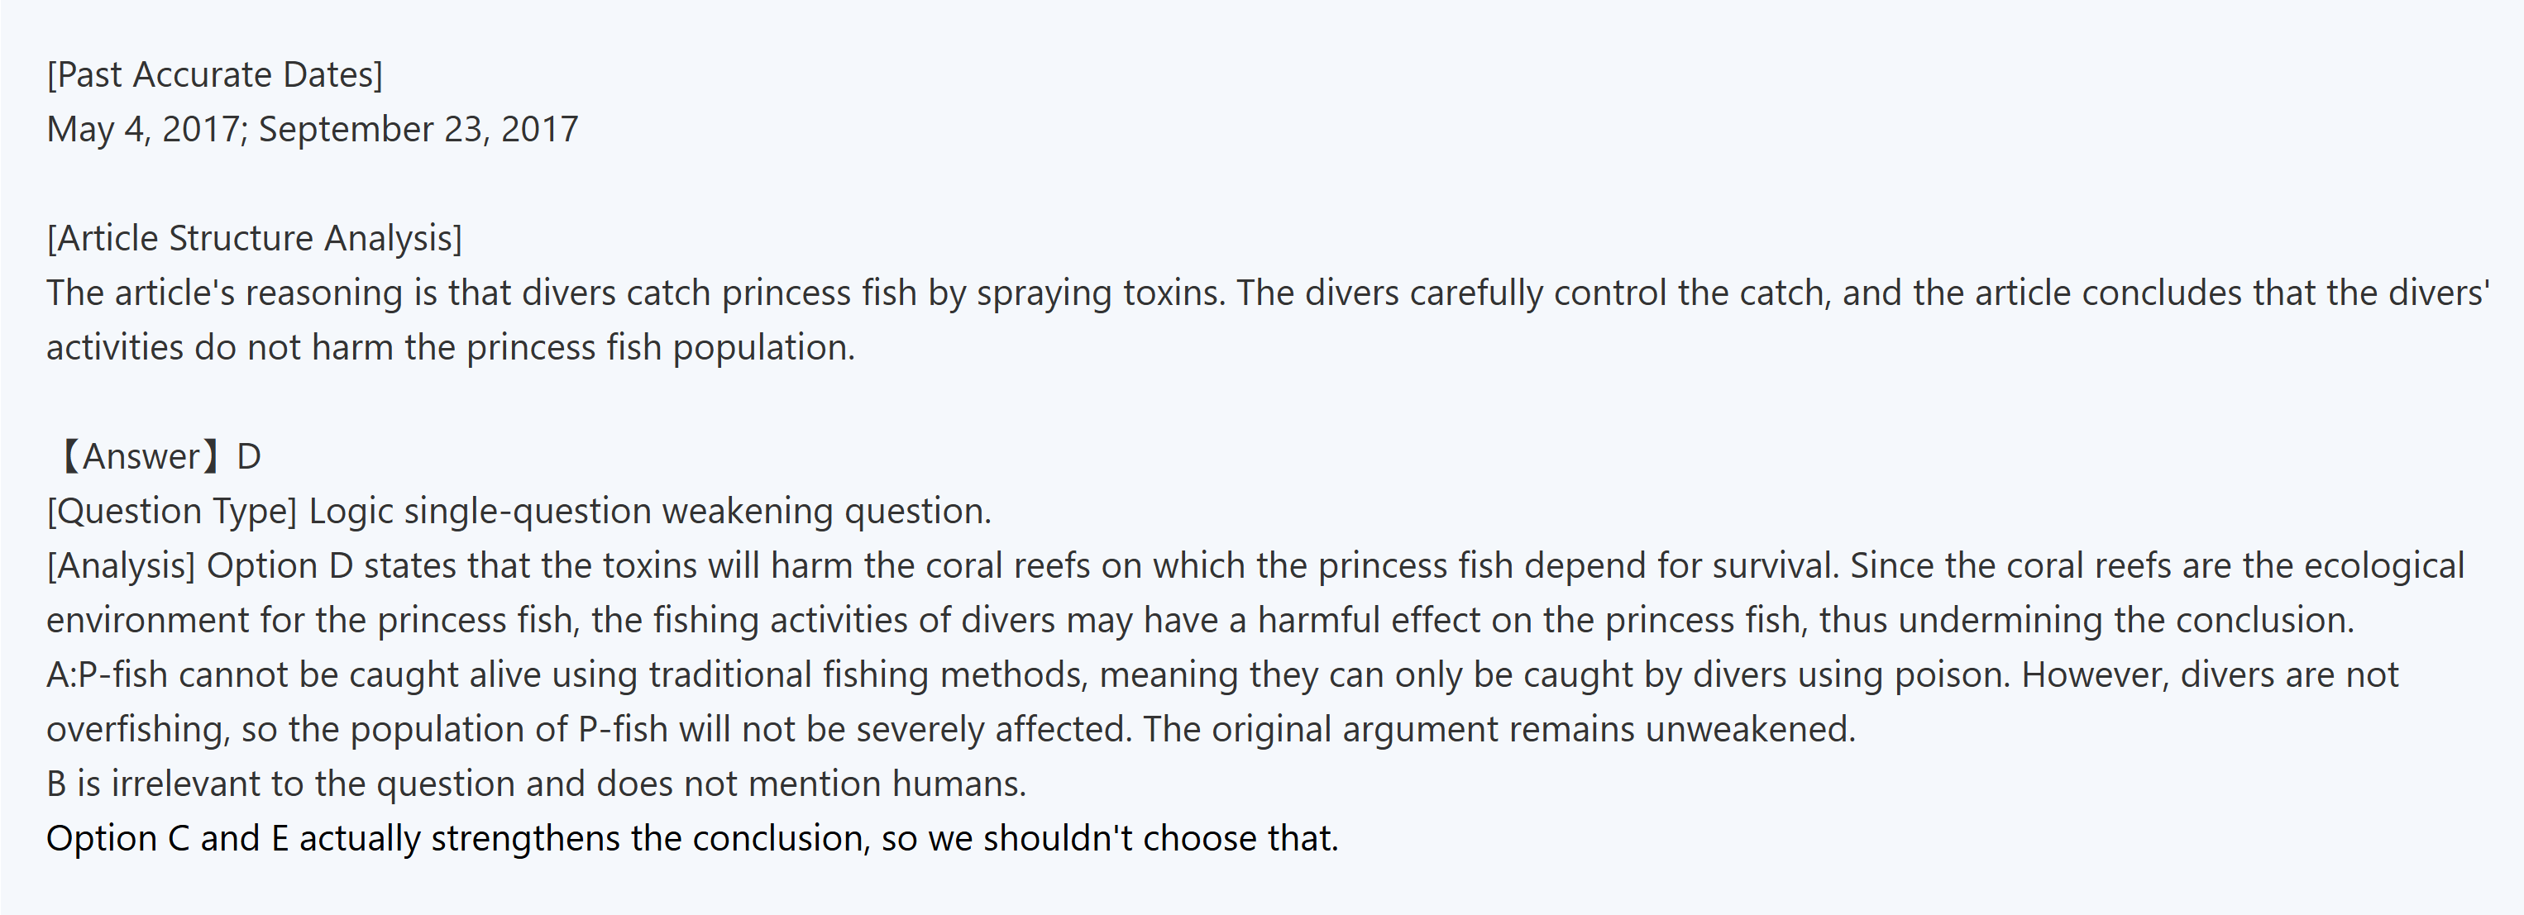Screen dimensions: 2524x915
Task: Click the "【Answer】" label
Action: coord(137,456)
